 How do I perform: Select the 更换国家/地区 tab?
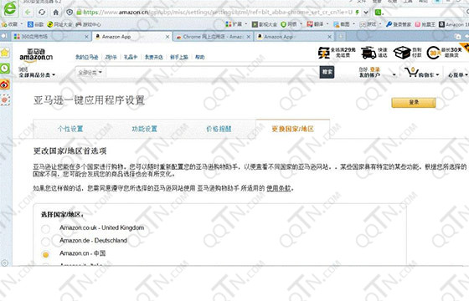[x=293, y=129]
